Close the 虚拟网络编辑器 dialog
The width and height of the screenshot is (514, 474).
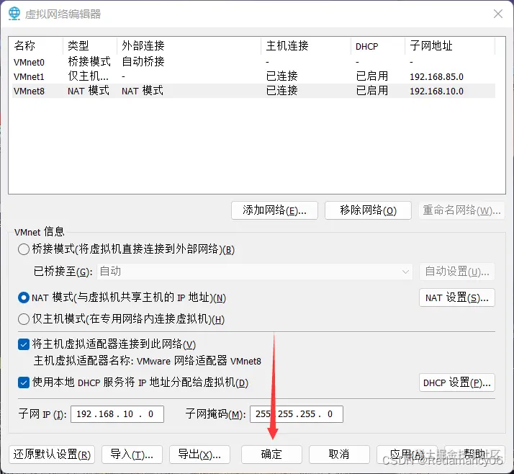[498, 14]
